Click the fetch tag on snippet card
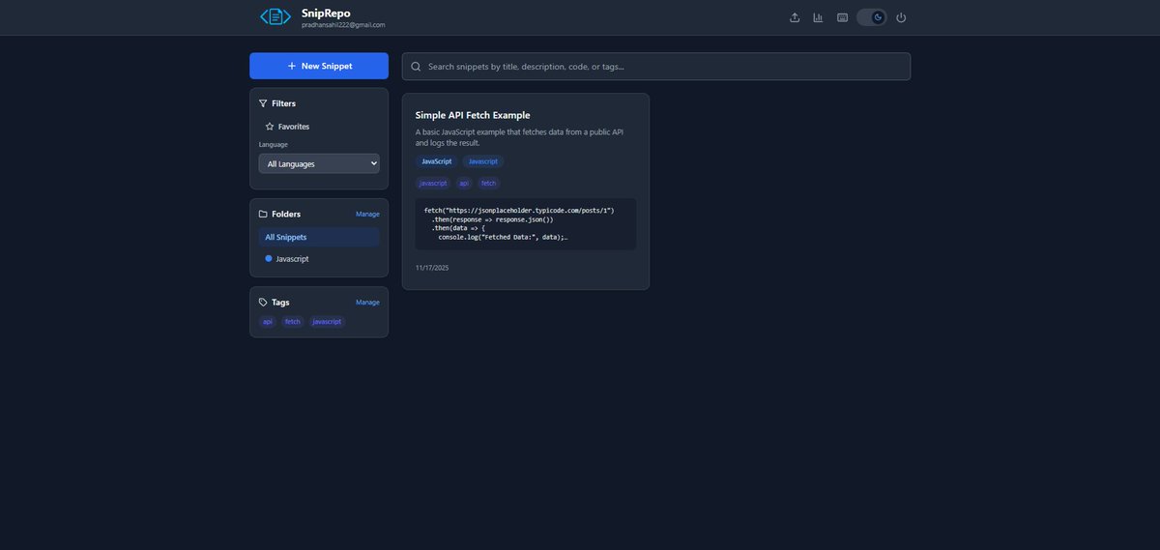 coord(488,183)
